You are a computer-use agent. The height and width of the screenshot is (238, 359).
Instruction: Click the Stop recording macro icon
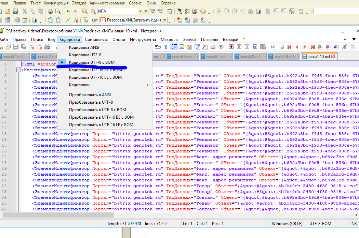[x=239, y=47]
